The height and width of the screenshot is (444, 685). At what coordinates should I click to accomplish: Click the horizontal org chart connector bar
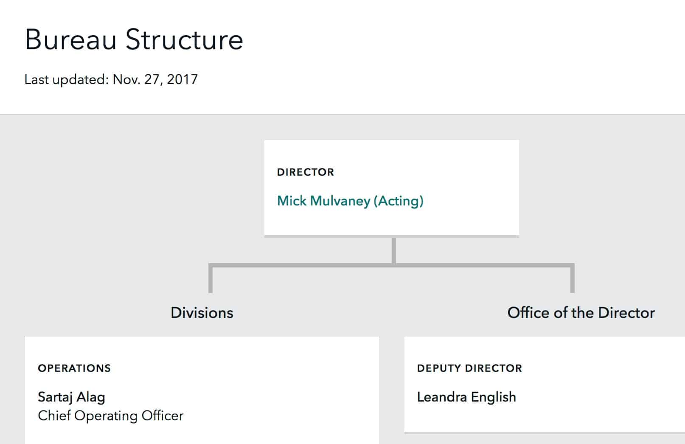391,265
